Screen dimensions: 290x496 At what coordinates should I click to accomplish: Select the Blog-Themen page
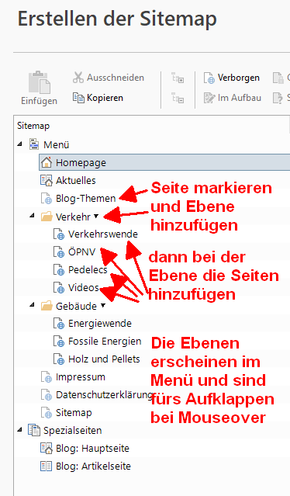pos(85,199)
